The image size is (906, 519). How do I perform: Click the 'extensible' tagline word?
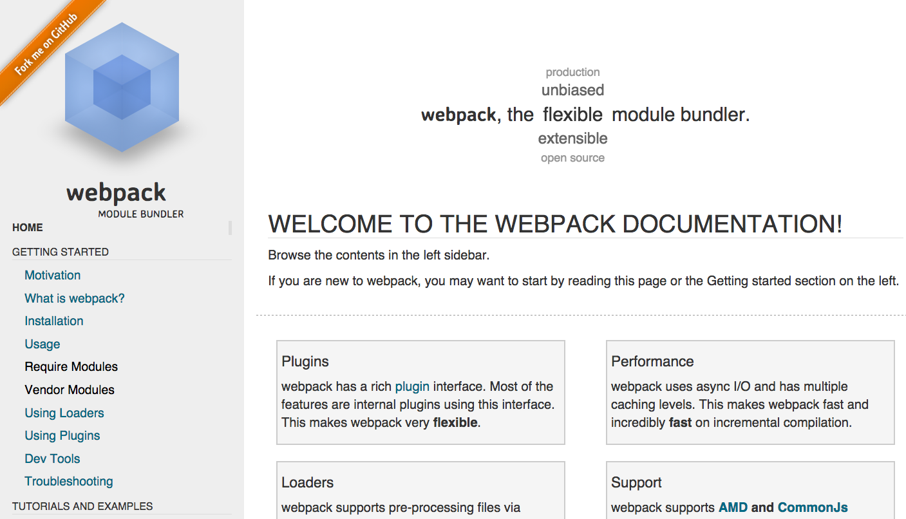click(x=572, y=138)
